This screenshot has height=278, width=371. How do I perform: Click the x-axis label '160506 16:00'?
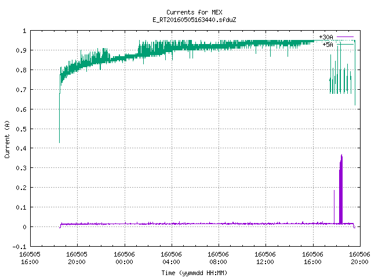click(x=312, y=258)
